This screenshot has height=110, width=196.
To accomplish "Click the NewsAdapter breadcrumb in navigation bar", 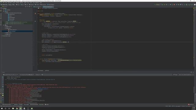I will pyautogui.click(x=51, y=5).
